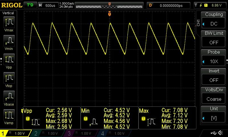Click the Max Cur: 7.08 V value
This screenshot has height=137, width=228.
click(x=175, y=110)
